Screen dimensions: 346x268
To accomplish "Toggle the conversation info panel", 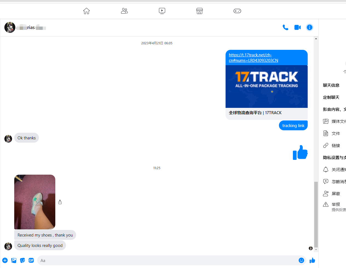I will (x=309, y=27).
